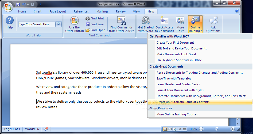
Task: Switch to the View tab
Action: [136, 11]
